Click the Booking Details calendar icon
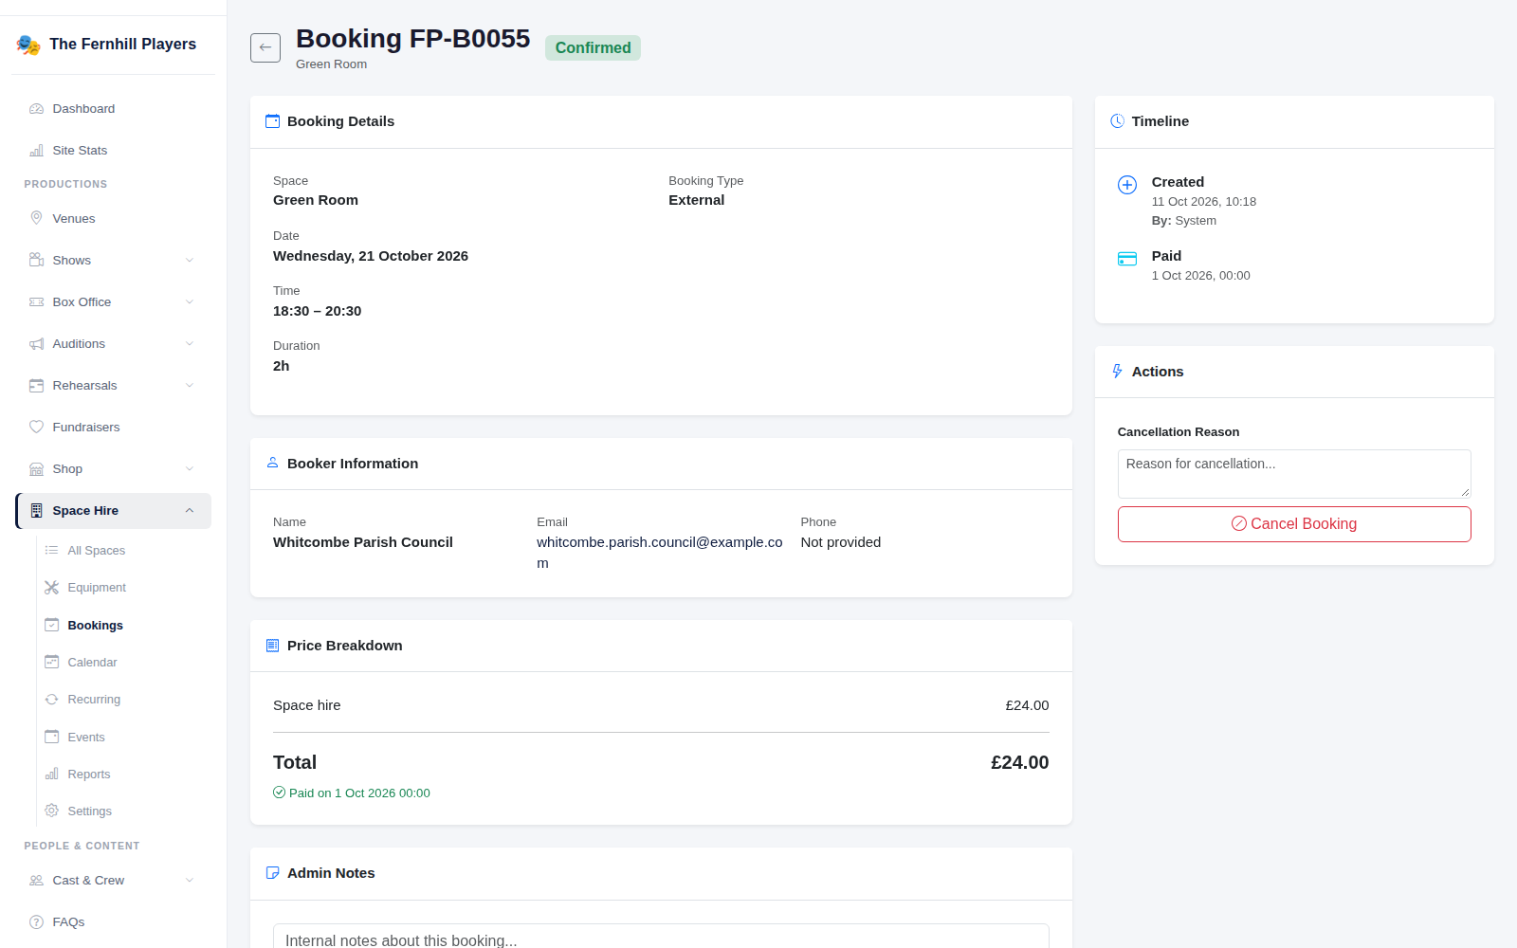Screen dimensions: 1517x948 [272, 121]
